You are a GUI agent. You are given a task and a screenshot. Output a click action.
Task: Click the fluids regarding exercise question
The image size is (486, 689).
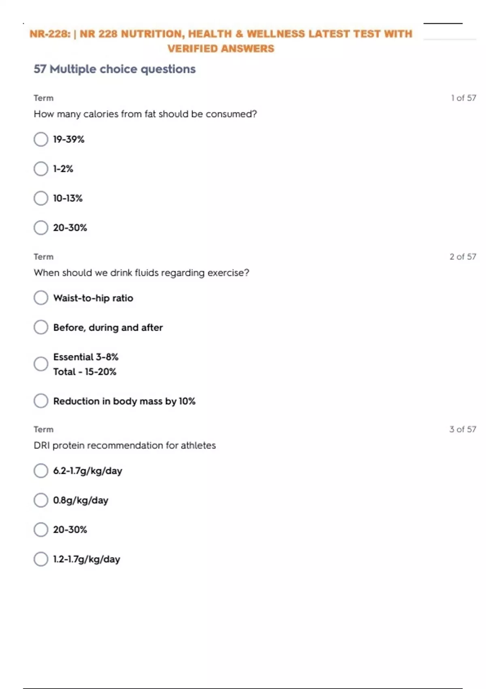141,273
